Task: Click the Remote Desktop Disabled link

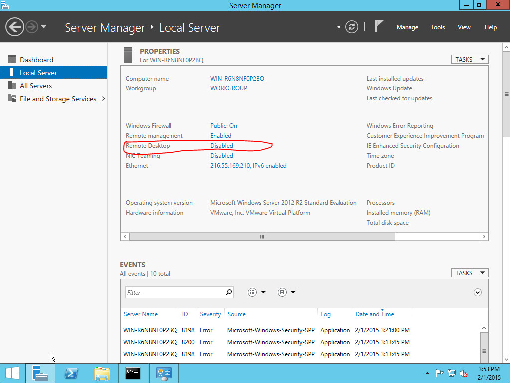Action: pyautogui.click(x=221, y=146)
